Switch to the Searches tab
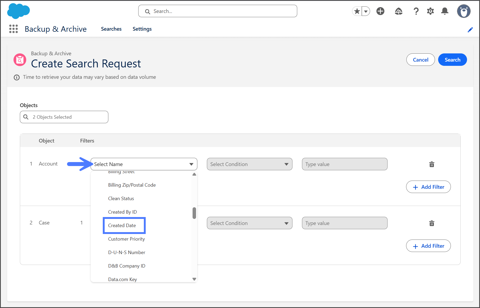The width and height of the screenshot is (480, 308). click(x=111, y=29)
